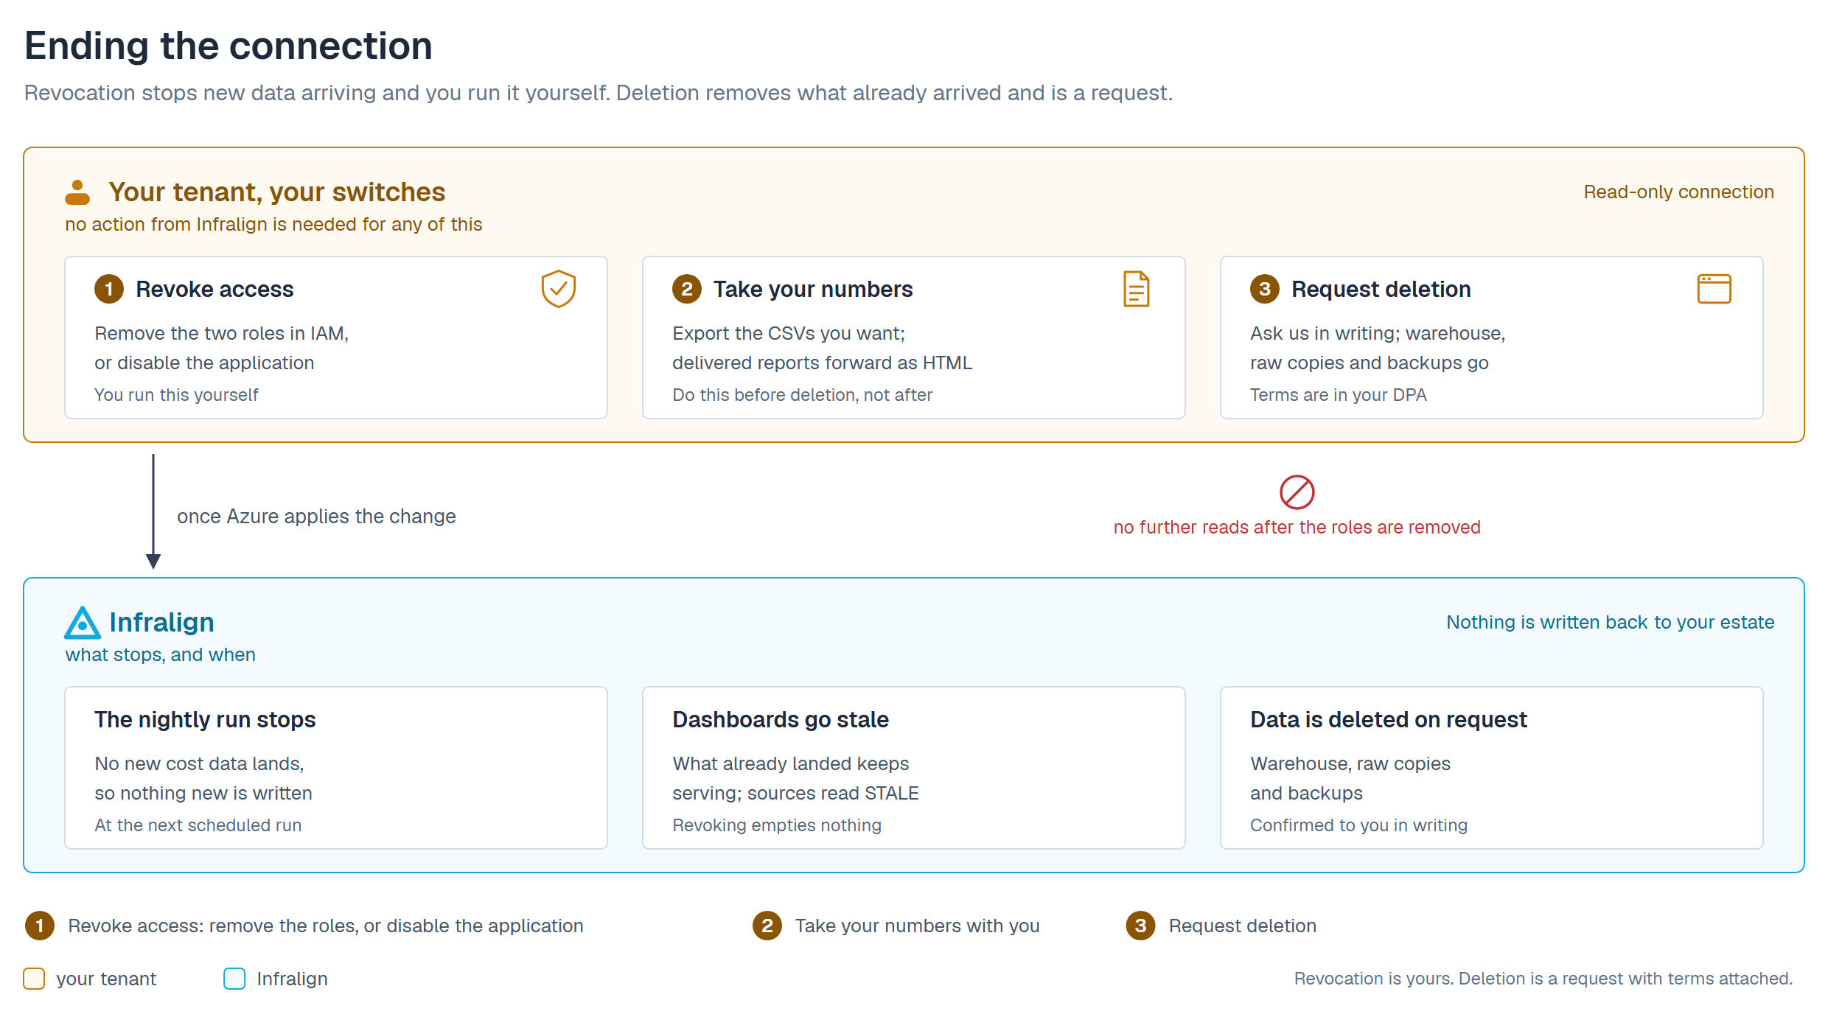Click Confirmed to you in writing note
Image resolution: width=1828 pixels, height=1014 pixels.
[1358, 825]
